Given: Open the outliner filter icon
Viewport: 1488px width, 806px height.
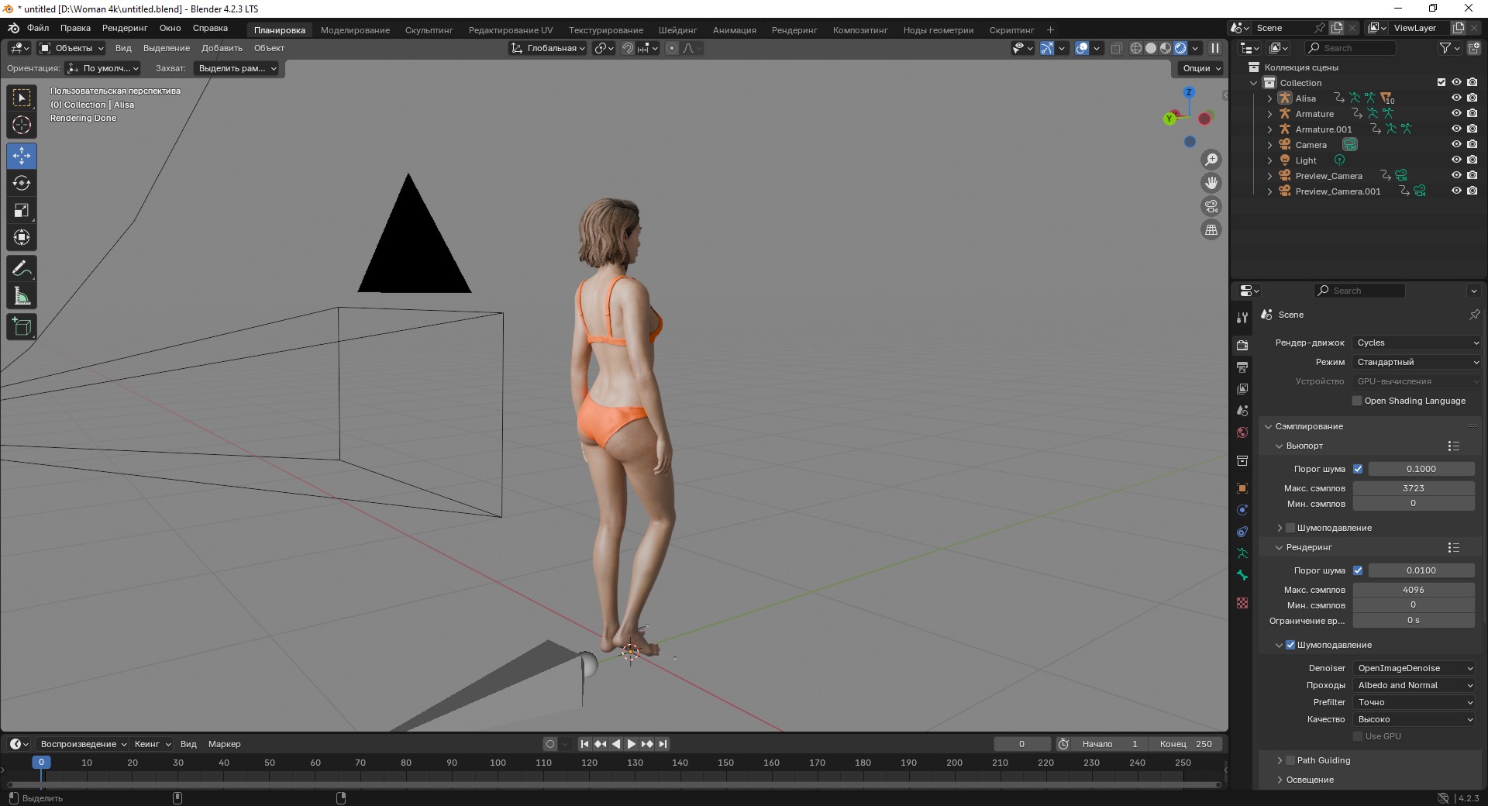Looking at the screenshot, I should [x=1450, y=48].
